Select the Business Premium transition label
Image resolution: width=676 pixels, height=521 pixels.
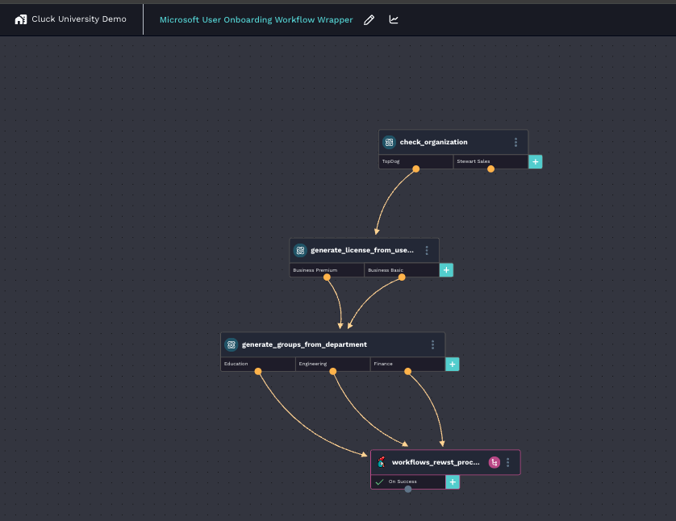[315, 270]
